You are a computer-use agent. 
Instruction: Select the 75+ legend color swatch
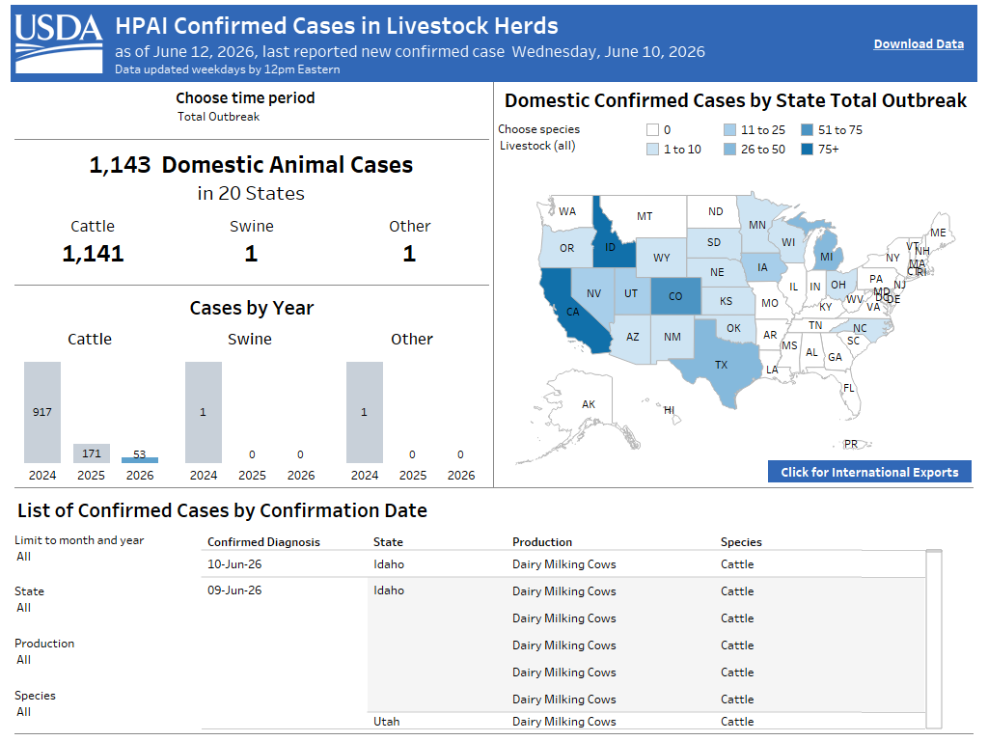pos(808,150)
